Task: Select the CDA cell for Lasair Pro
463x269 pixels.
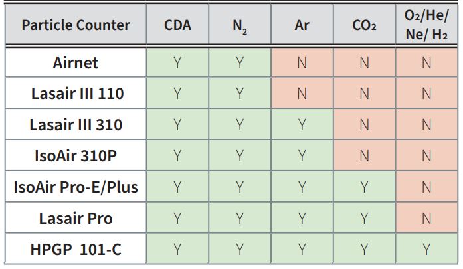Action: click(x=177, y=219)
